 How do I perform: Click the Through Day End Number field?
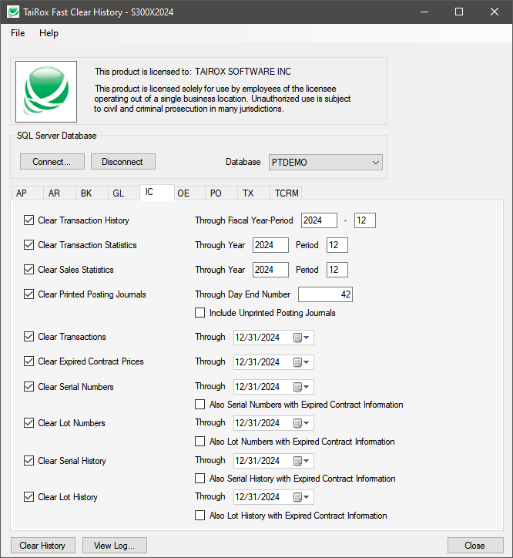tap(325, 294)
